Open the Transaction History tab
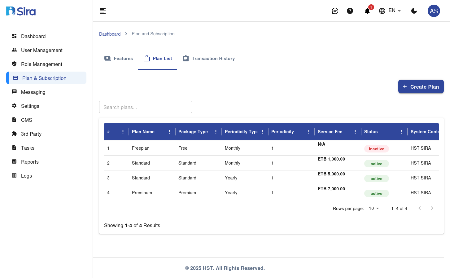Viewport: 450px width, 278px height. click(208, 59)
